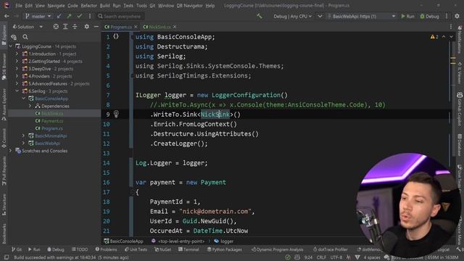464x261 pixels.
Task: Open the Refactor menu
Action: 88,6
